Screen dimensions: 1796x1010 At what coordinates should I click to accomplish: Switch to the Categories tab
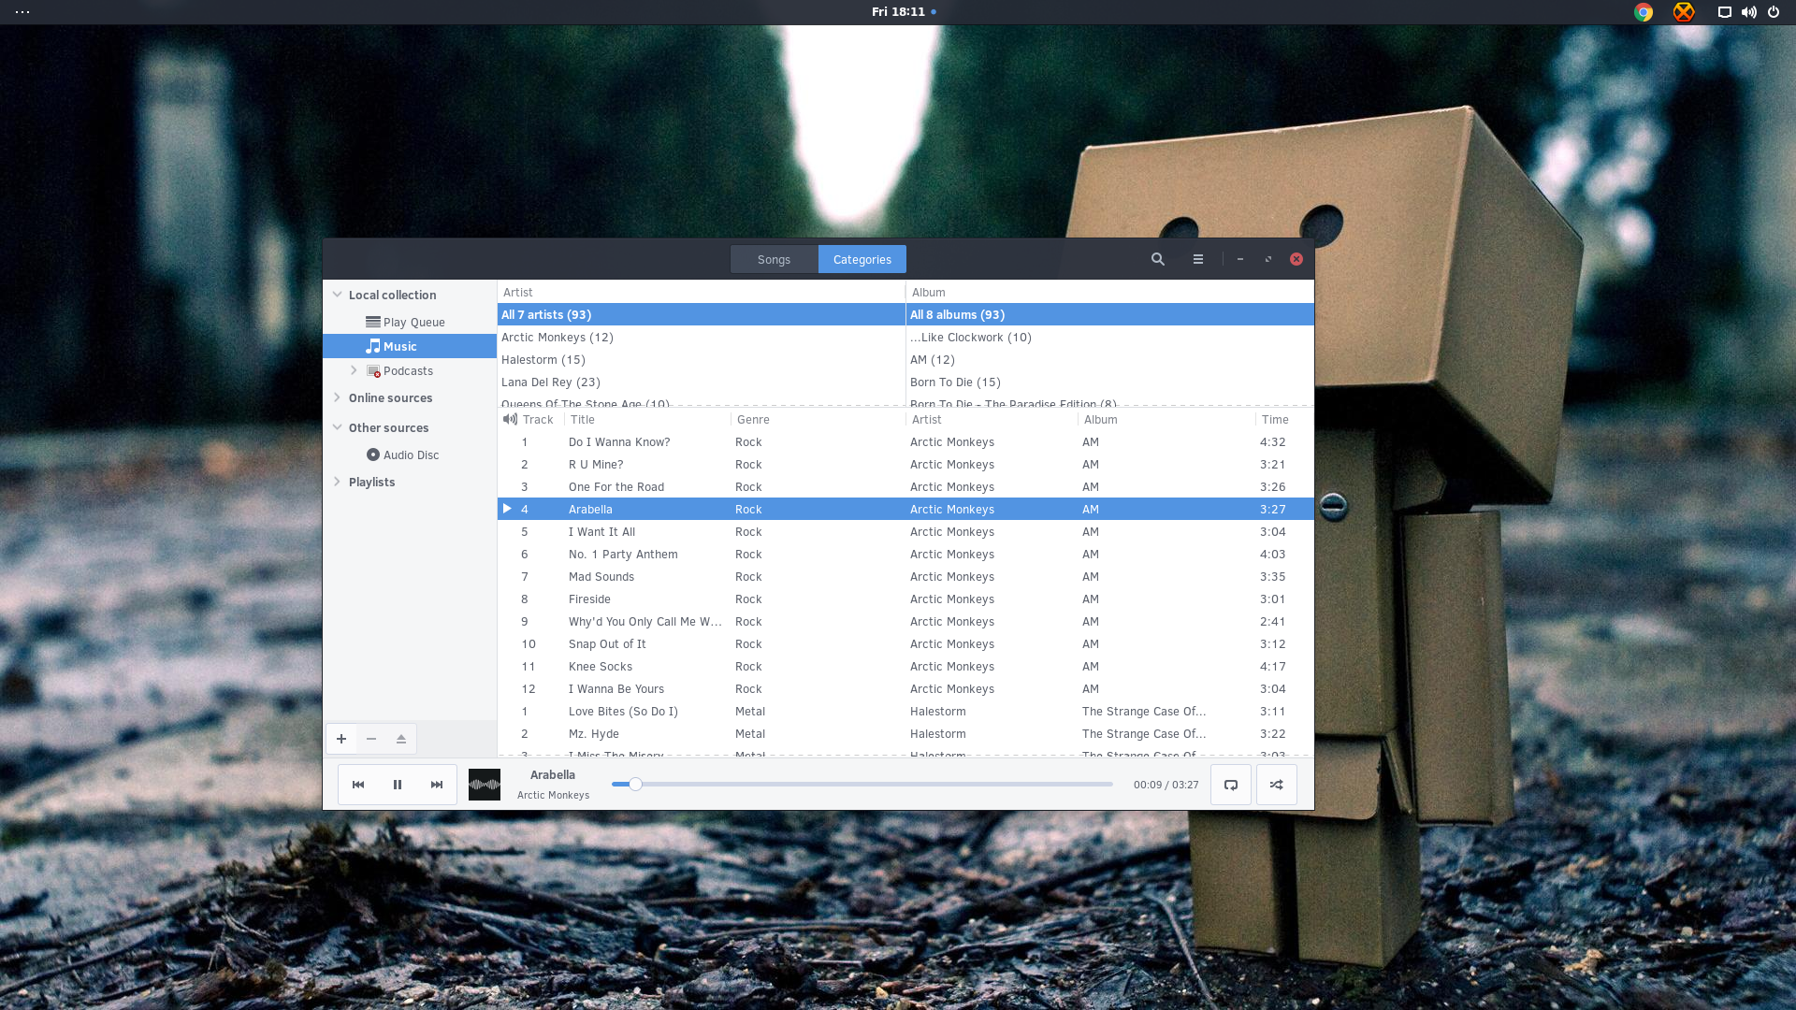[x=862, y=259]
